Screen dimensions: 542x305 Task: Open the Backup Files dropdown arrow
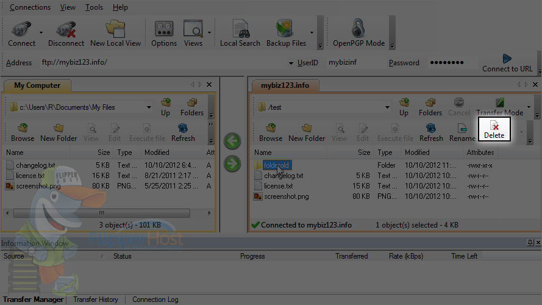click(x=312, y=33)
